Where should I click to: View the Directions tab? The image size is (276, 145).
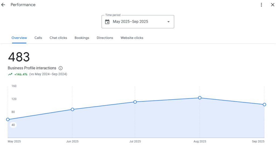105,38
